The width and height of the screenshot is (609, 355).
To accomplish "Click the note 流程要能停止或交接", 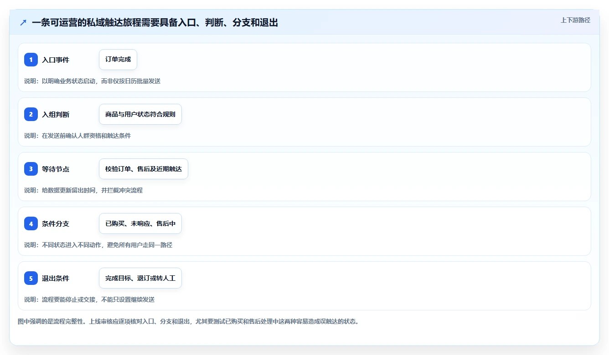I will (68, 299).
